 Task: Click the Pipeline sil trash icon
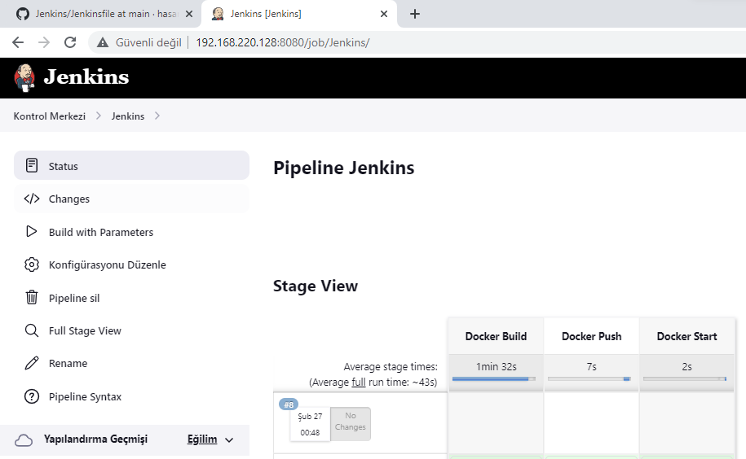pos(32,297)
